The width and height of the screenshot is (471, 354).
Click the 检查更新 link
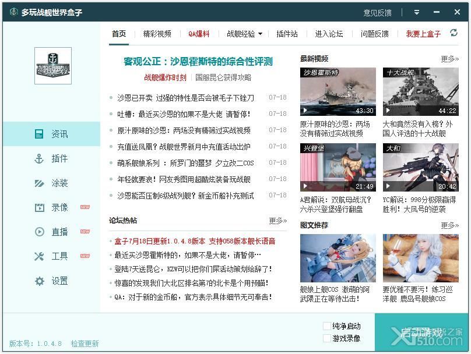click(85, 344)
